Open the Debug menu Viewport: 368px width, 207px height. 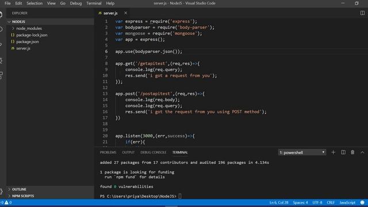(76, 3)
